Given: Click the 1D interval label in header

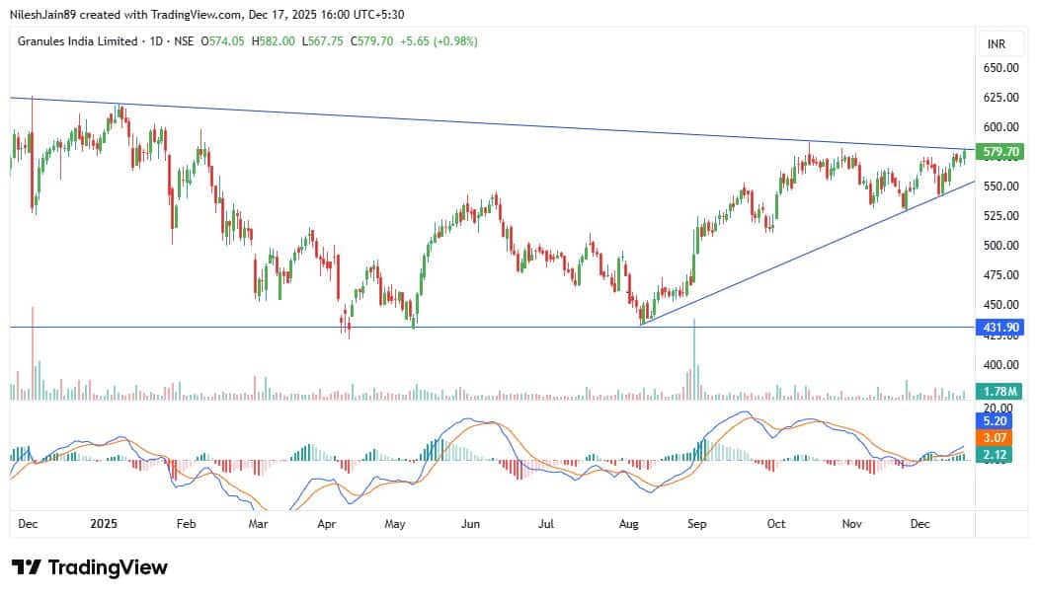Looking at the screenshot, I should click(x=156, y=41).
